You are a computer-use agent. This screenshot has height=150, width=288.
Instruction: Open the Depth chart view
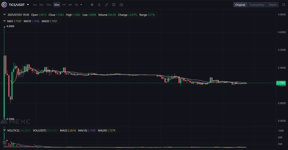[273, 5]
